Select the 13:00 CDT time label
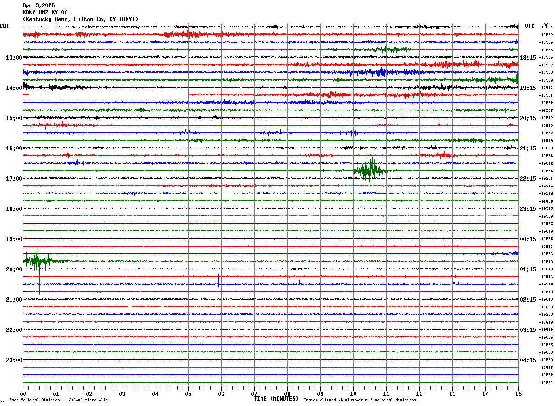This screenshot has height=406, width=555. click(14, 58)
